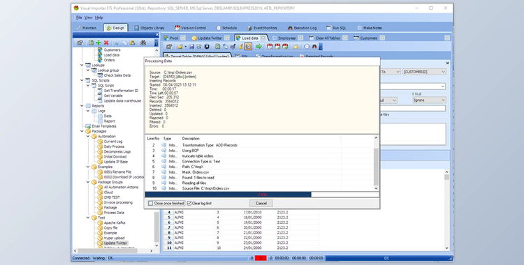
Task: Click the green right-arrow run icon
Action: coord(259,47)
